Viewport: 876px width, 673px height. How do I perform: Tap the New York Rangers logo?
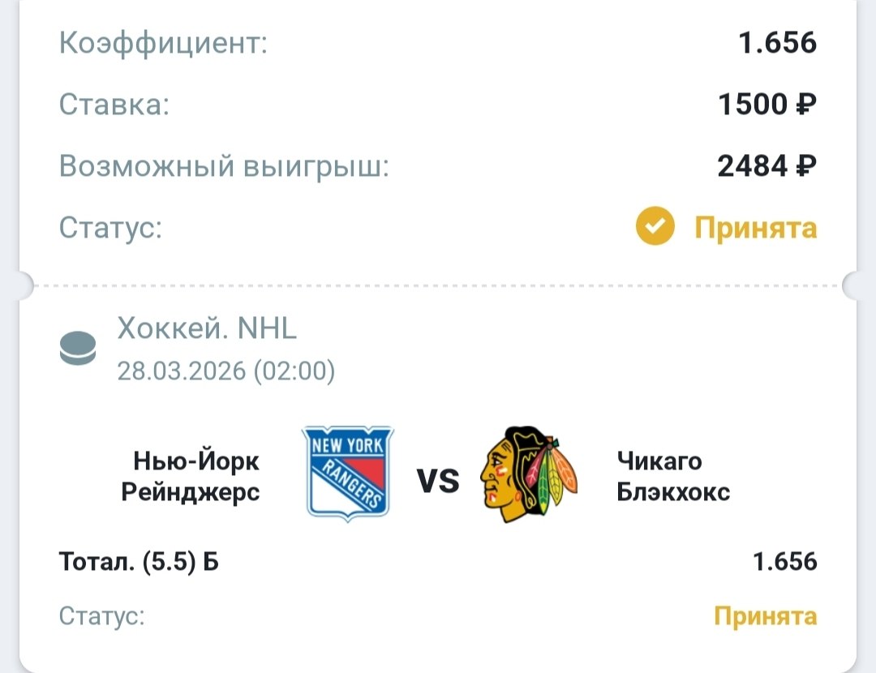click(x=347, y=472)
